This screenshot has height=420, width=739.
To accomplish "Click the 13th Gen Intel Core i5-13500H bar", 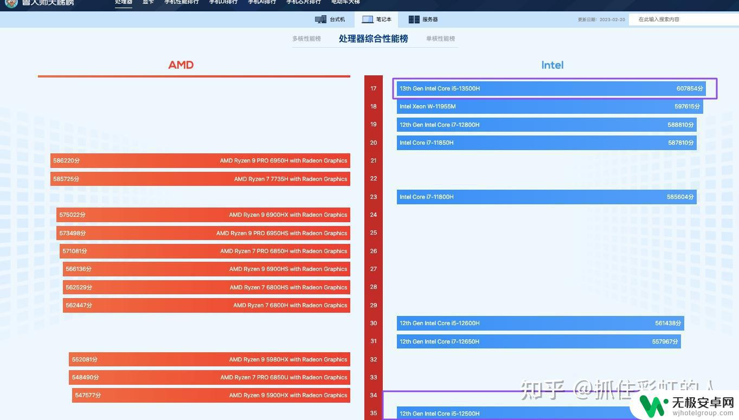I will coord(551,88).
